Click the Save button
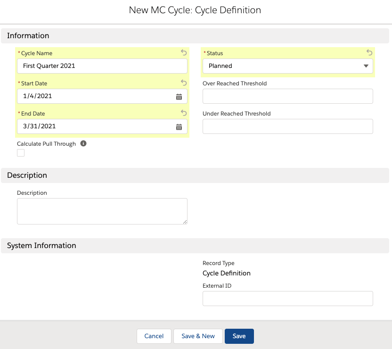Screen dimensions: 392x349 click(x=239, y=336)
